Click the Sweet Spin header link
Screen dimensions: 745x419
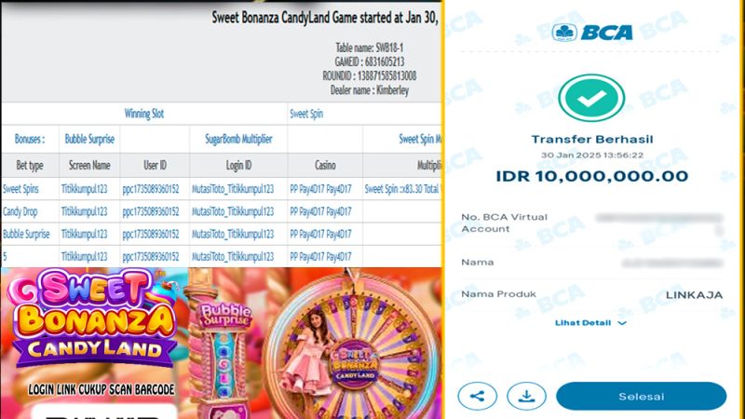306,114
